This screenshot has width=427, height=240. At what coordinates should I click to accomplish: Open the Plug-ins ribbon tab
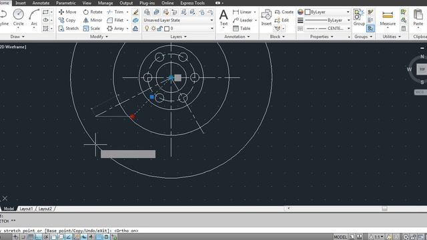(147, 3)
